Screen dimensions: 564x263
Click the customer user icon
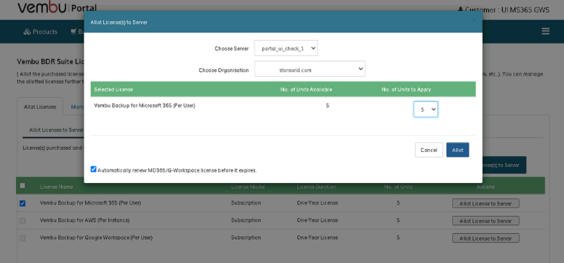(460, 9)
